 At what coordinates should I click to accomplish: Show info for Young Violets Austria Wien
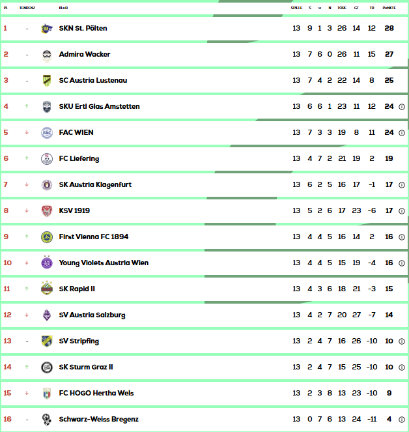[402, 263]
